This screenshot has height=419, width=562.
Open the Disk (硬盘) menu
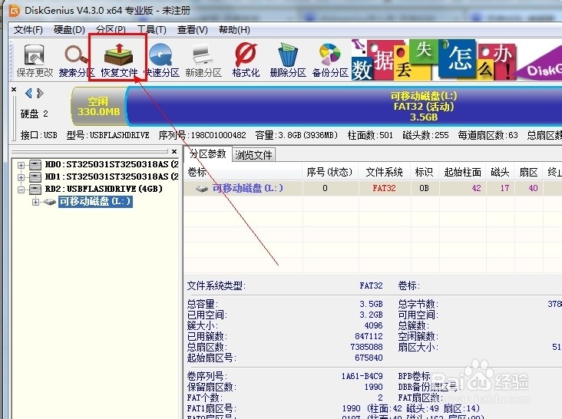pos(69,30)
